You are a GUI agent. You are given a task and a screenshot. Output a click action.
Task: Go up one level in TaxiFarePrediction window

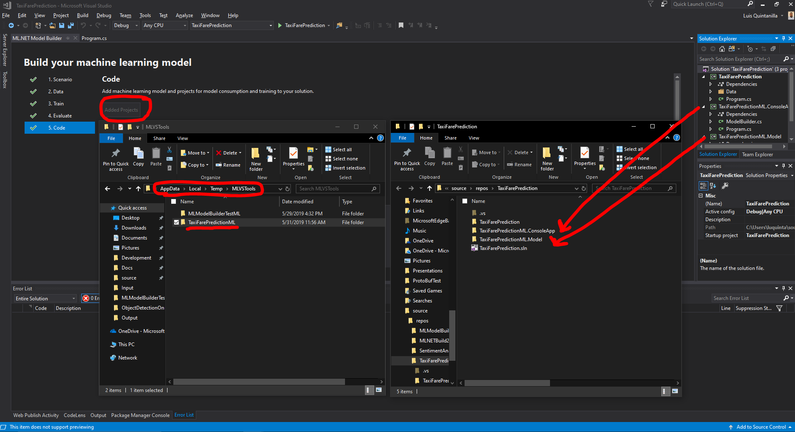pos(430,188)
